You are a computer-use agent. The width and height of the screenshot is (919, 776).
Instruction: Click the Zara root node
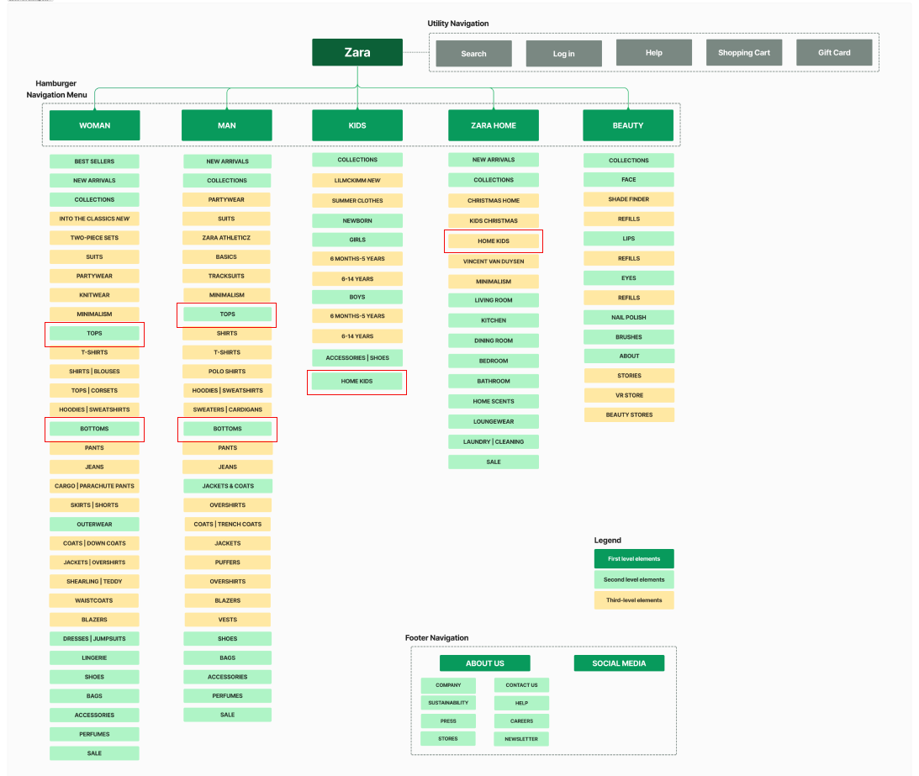coord(357,52)
